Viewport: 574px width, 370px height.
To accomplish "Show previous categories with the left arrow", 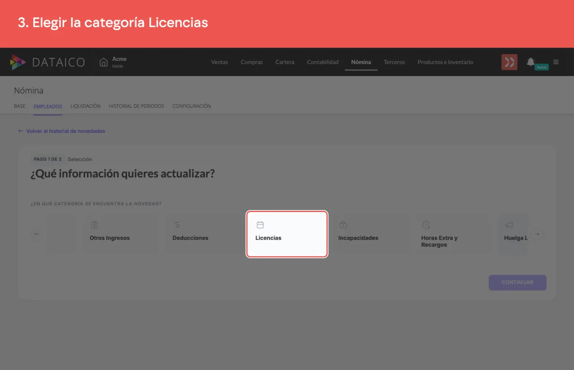I will pos(37,234).
